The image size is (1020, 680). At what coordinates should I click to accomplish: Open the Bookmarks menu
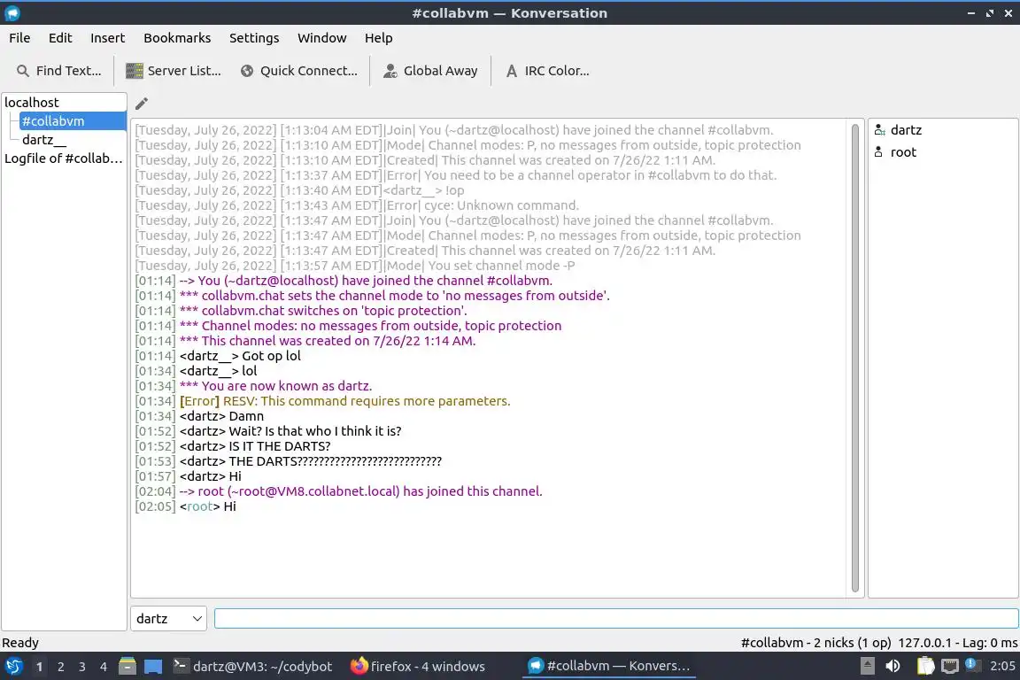coord(177,38)
